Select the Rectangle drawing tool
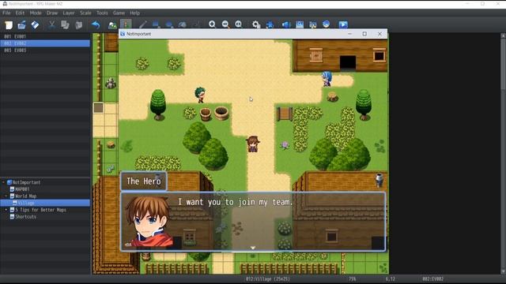The image size is (506, 284). (x=157, y=24)
